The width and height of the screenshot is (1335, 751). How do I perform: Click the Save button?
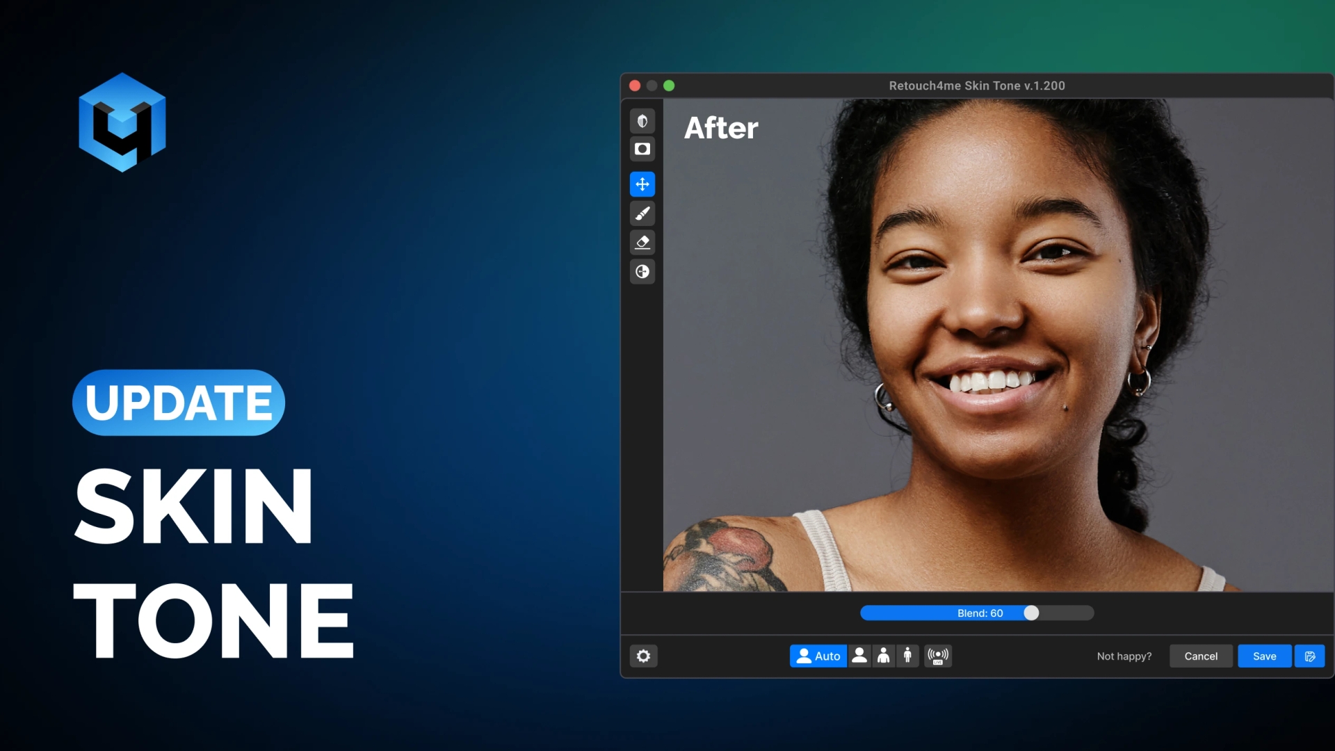point(1265,656)
